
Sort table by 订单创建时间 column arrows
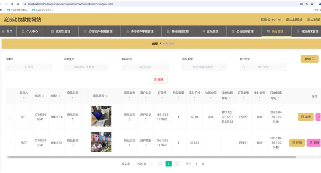point(279,98)
